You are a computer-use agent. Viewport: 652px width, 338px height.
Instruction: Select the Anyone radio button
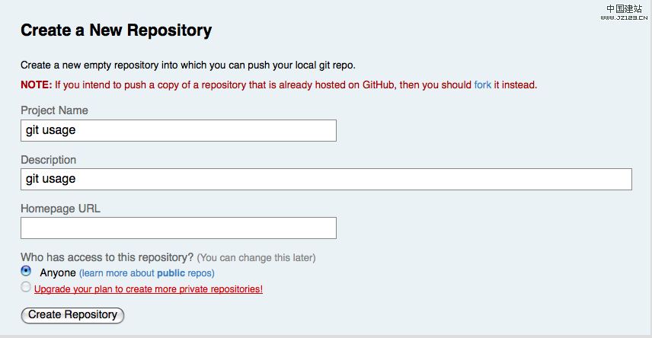pyautogui.click(x=27, y=271)
